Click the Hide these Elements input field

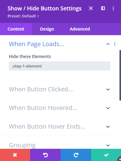[59, 66]
